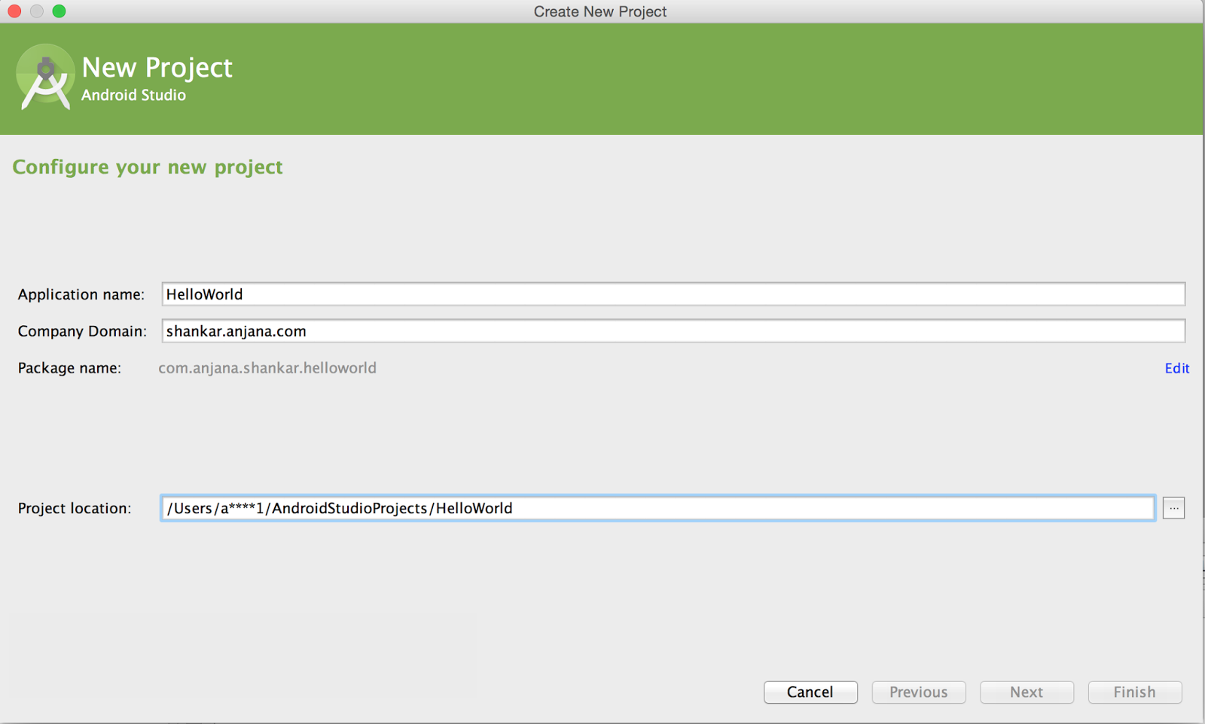Proceed using the Next button
1205x724 pixels.
(x=1026, y=692)
